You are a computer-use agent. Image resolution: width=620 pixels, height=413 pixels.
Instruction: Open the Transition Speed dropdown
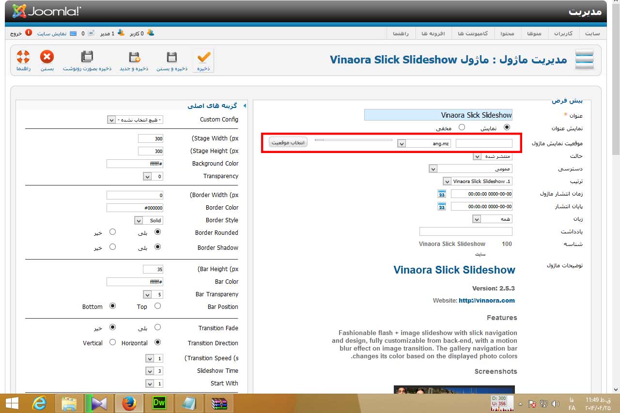(x=155, y=358)
